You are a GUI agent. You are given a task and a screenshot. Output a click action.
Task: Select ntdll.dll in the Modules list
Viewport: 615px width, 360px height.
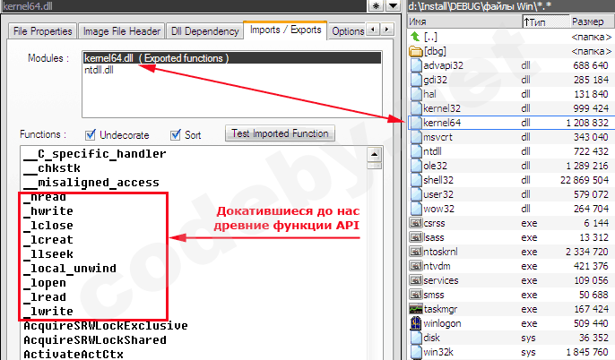coord(99,70)
